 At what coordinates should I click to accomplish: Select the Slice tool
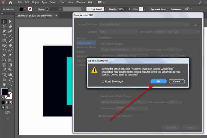coord(10,79)
